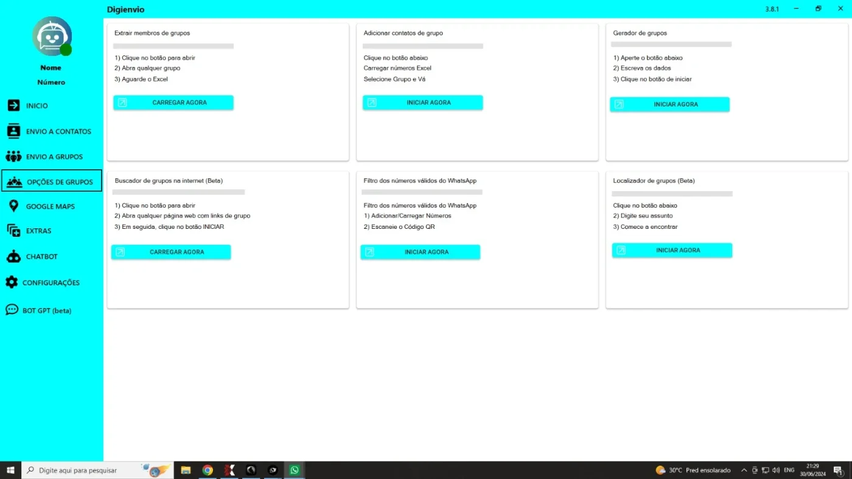Click INICIAR AGORA under Filtro dos números válidos

(x=421, y=252)
